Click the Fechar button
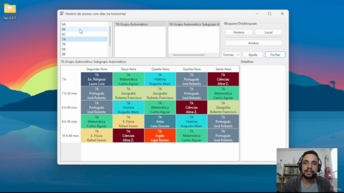This screenshot has height=193, width=344. [275, 55]
